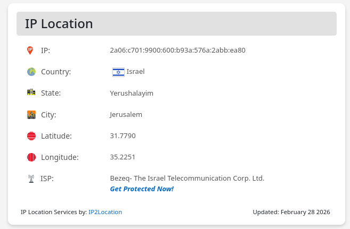Image resolution: width=350 pixels, height=229 pixels.
Task: Click the Israel flag icon
Action: pos(118,72)
